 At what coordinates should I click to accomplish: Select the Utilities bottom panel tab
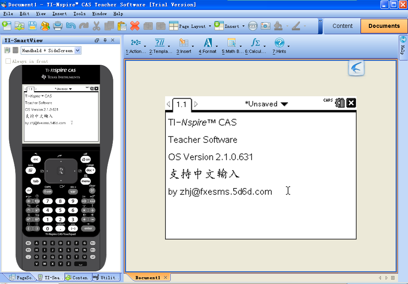click(106, 278)
